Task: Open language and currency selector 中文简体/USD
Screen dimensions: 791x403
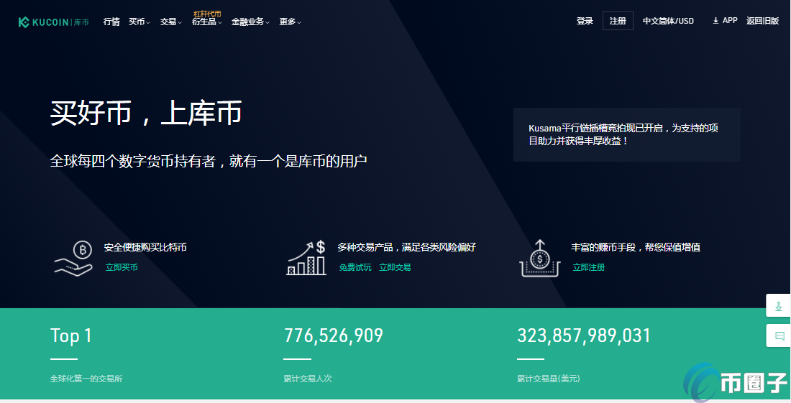Action: tap(668, 21)
